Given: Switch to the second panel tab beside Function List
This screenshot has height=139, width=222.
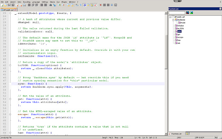Looking at the screenshot, I should click(x=187, y=133).
